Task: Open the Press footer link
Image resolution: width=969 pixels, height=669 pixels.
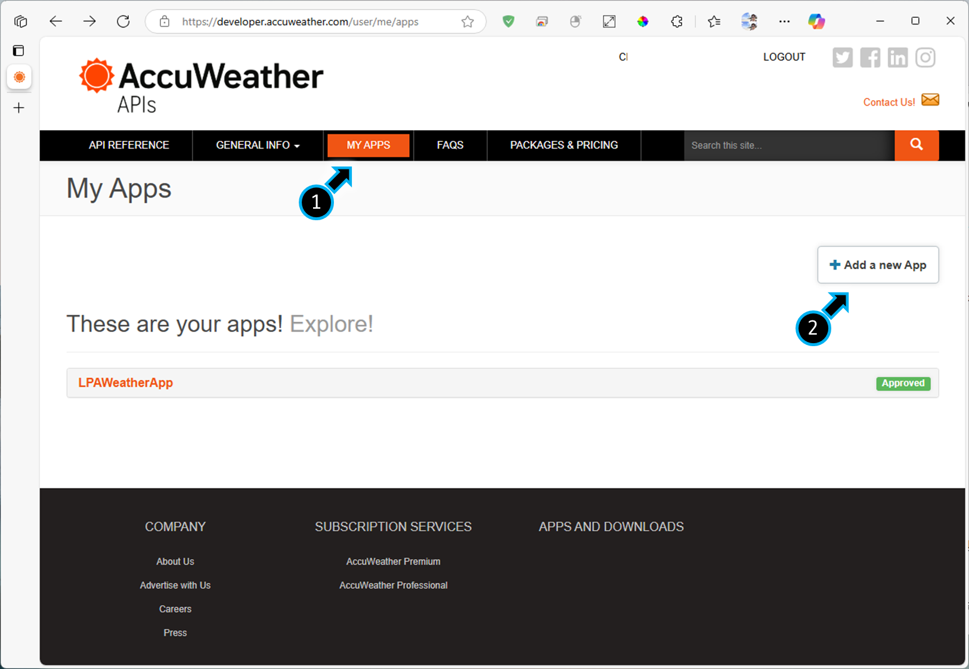Action: pos(175,633)
